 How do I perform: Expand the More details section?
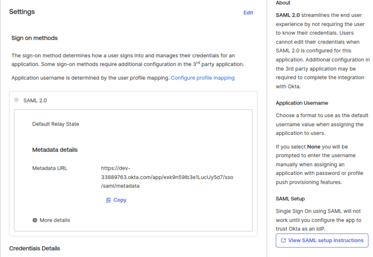click(55, 220)
